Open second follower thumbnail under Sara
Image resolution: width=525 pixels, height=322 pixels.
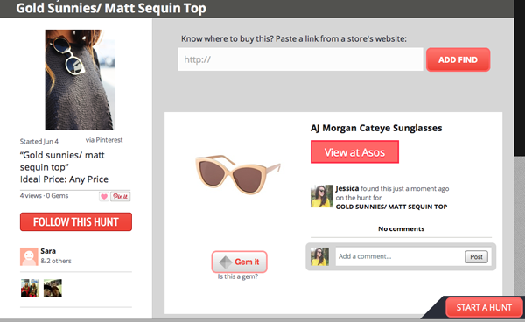pos(52,288)
